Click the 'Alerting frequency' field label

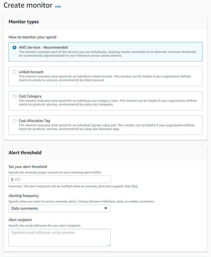[24, 196]
